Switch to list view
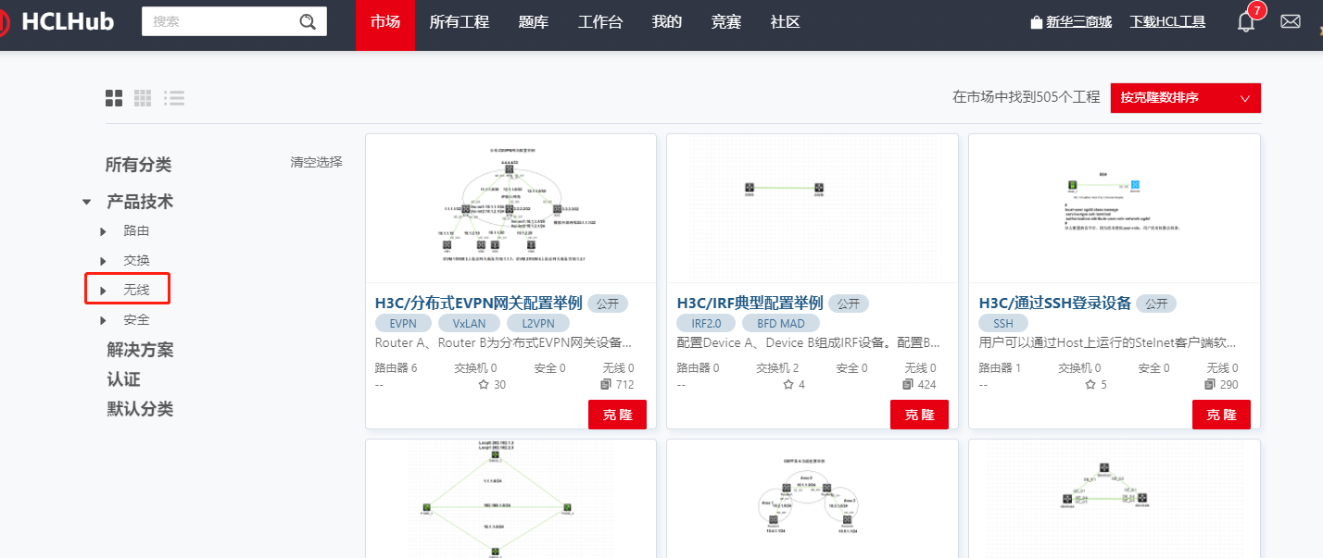This screenshot has width=1323, height=558. pyautogui.click(x=173, y=97)
